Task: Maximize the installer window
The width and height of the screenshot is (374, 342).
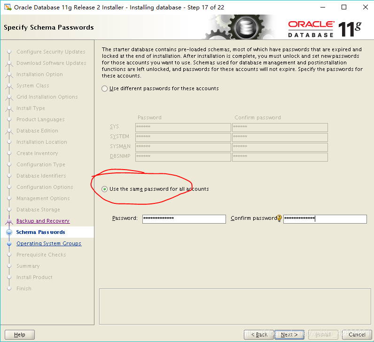Action: 344,8
